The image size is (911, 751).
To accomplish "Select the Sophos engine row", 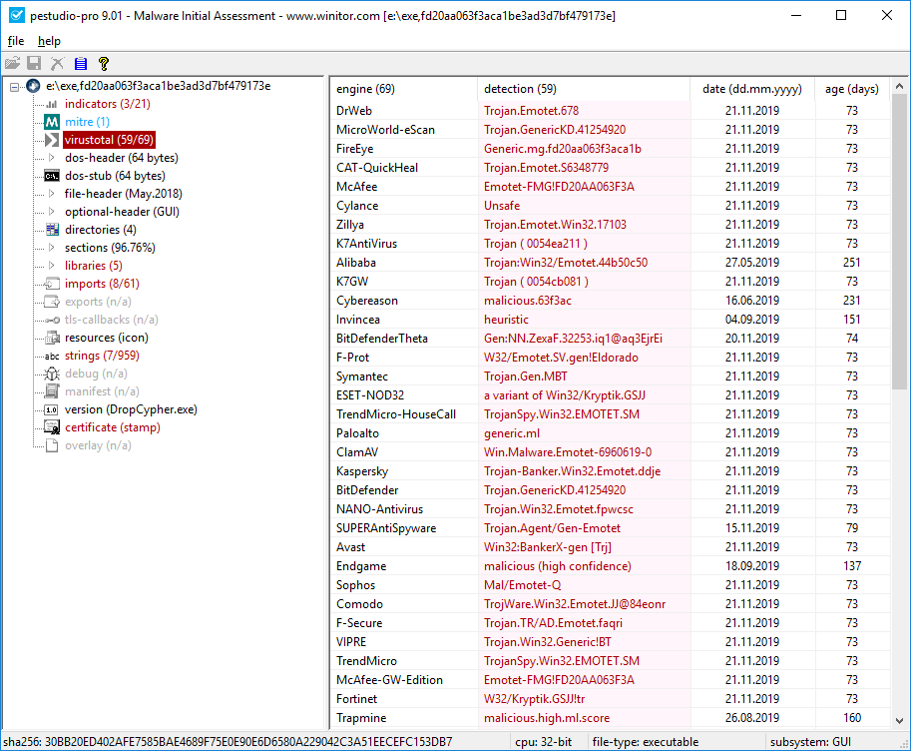I will tap(610, 585).
